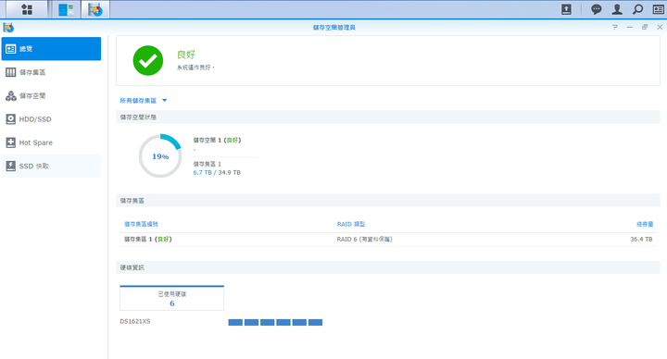Open the user account options icon
This screenshot has height=359, width=667.
[x=617, y=9]
